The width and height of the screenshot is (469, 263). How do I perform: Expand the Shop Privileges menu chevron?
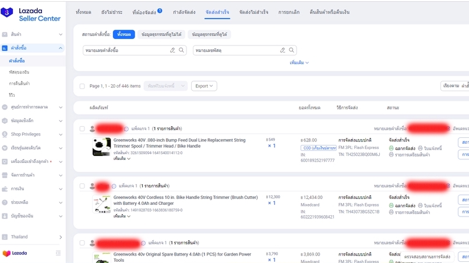(x=61, y=134)
